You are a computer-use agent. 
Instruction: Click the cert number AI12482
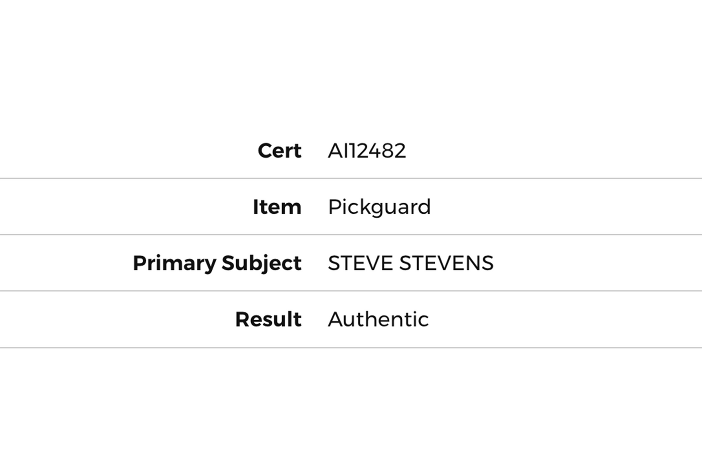(x=367, y=151)
